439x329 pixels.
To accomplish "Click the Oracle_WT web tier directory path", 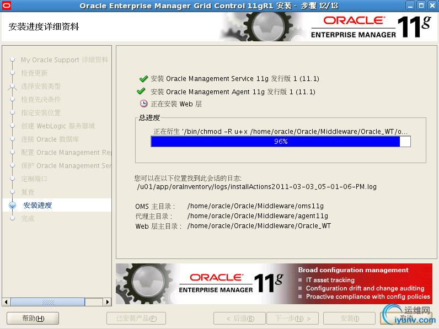I will click(259, 226).
